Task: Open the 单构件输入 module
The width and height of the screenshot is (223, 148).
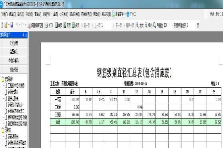Action: click(14, 61)
